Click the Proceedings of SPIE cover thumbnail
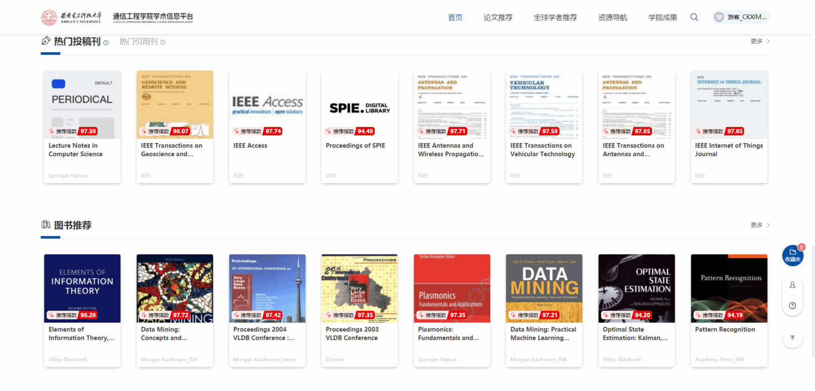The width and height of the screenshot is (815, 391). (x=359, y=104)
